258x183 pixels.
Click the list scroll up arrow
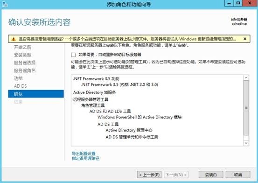tap(246, 78)
